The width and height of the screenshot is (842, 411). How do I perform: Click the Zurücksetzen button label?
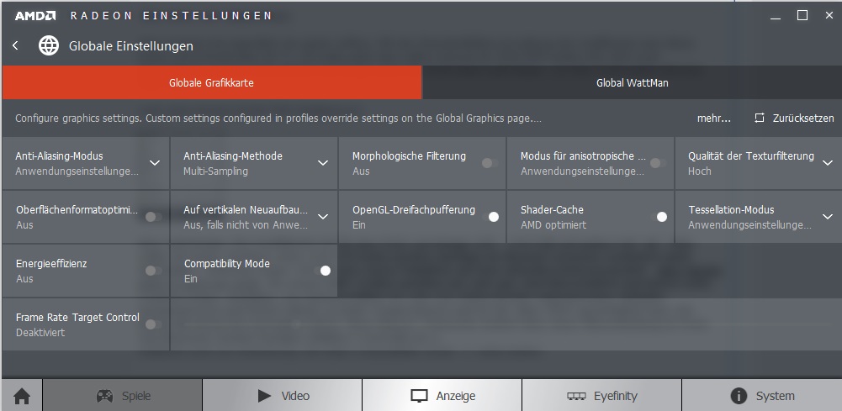pyautogui.click(x=803, y=118)
